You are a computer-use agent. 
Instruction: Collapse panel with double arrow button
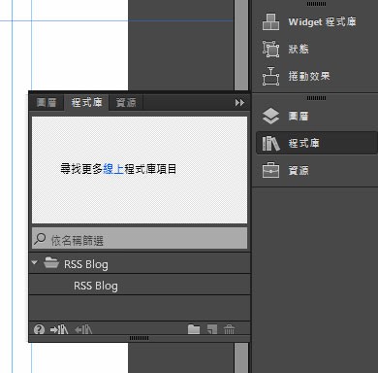point(239,103)
